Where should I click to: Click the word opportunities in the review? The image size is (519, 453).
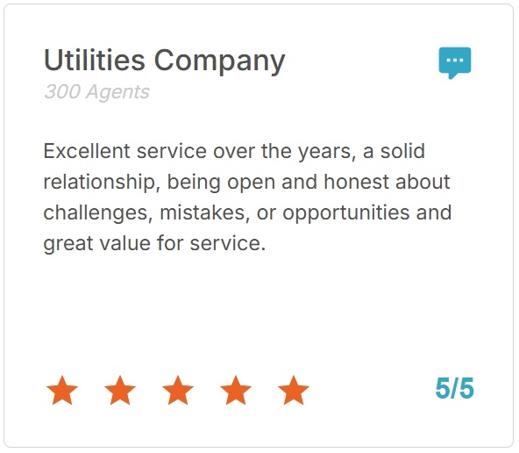coord(346,213)
